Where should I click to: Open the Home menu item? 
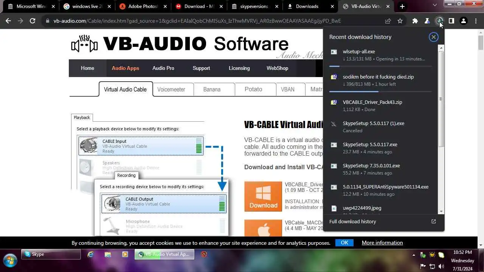click(x=87, y=68)
